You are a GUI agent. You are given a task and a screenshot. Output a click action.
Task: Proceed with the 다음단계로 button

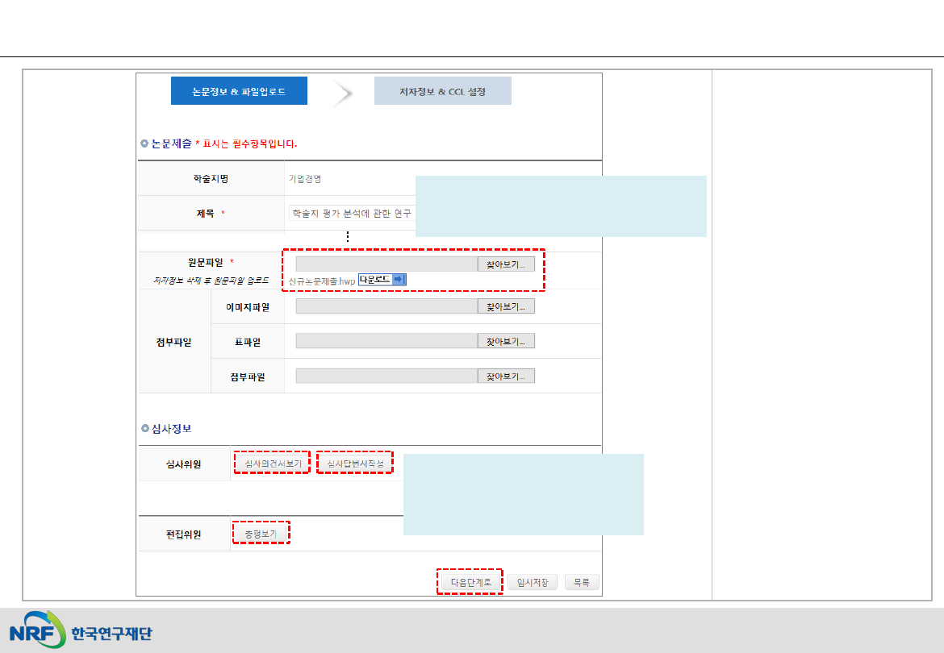coord(470,582)
